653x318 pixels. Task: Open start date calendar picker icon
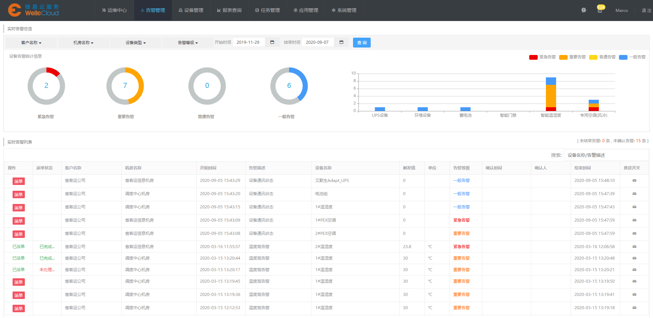pos(272,42)
